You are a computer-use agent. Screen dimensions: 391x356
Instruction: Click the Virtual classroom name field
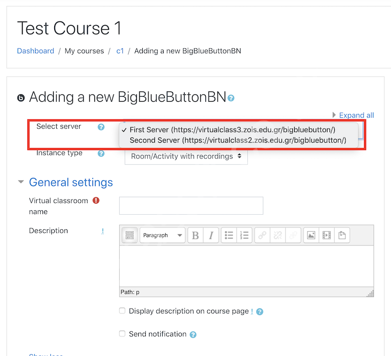(x=191, y=205)
